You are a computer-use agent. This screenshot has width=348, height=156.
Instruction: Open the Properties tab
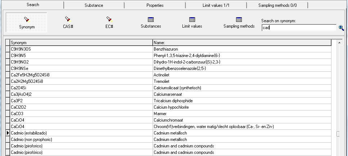[x=155, y=5]
